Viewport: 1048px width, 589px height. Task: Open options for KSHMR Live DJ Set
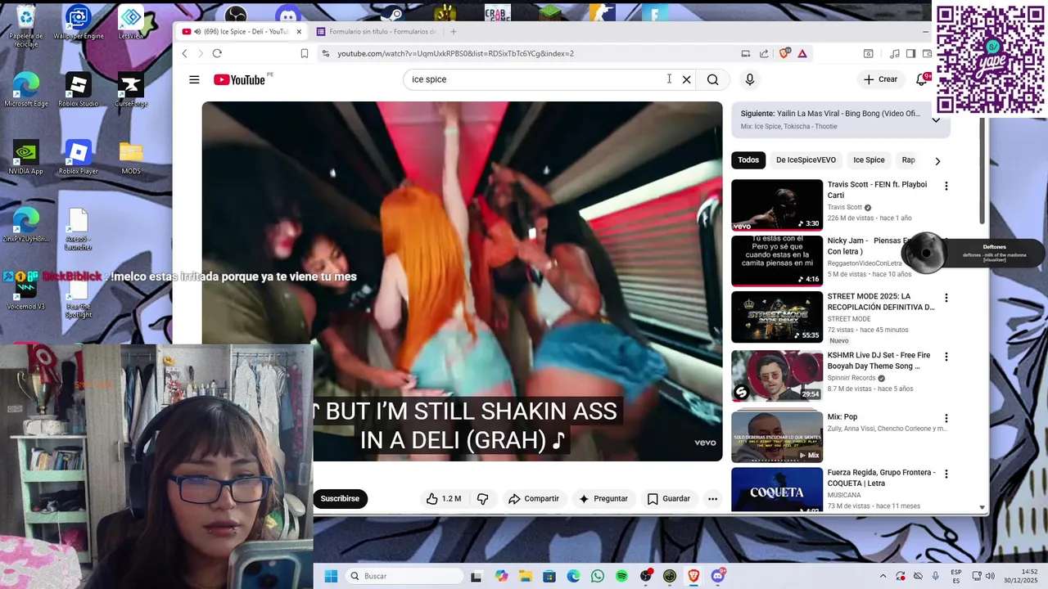coord(946,357)
